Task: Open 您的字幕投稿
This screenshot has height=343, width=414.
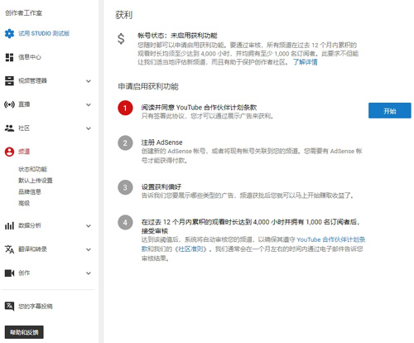Action: pos(36,306)
